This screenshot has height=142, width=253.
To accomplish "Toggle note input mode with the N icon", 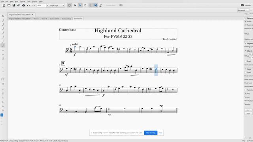I will (3, 16).
